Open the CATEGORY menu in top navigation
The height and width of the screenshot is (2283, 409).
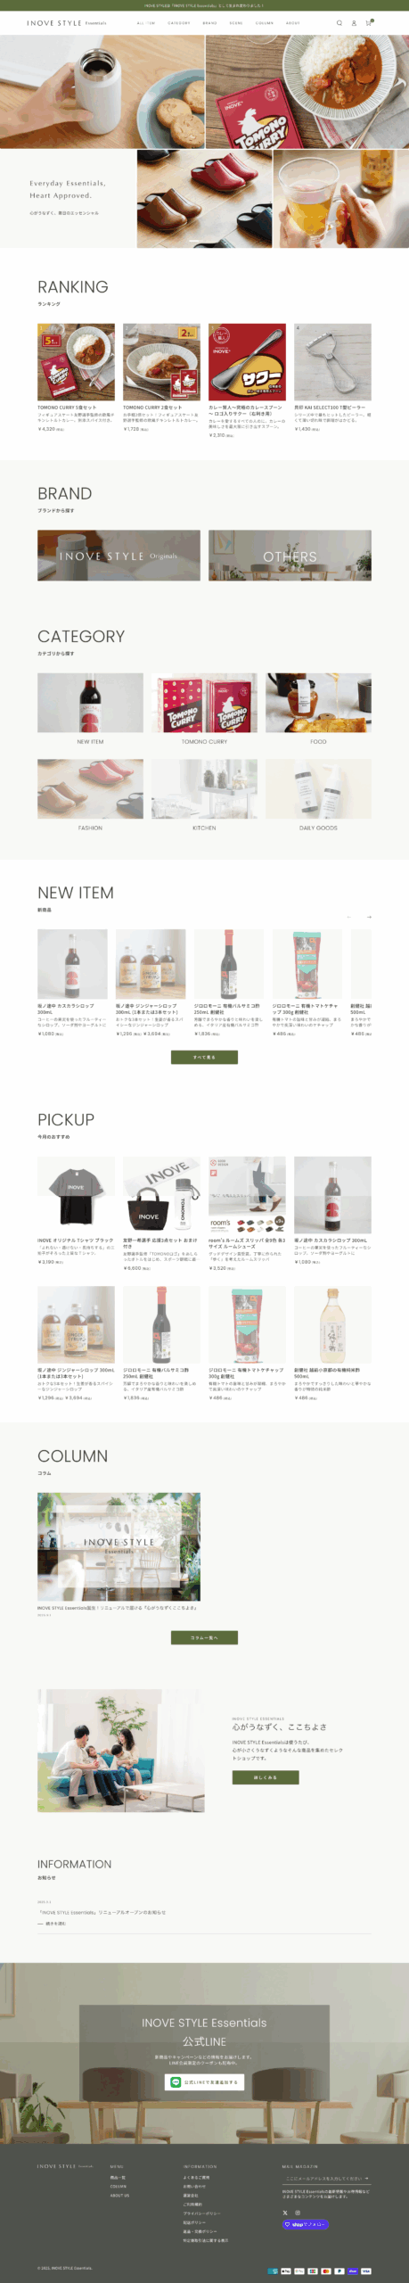(x=178, y=23)
